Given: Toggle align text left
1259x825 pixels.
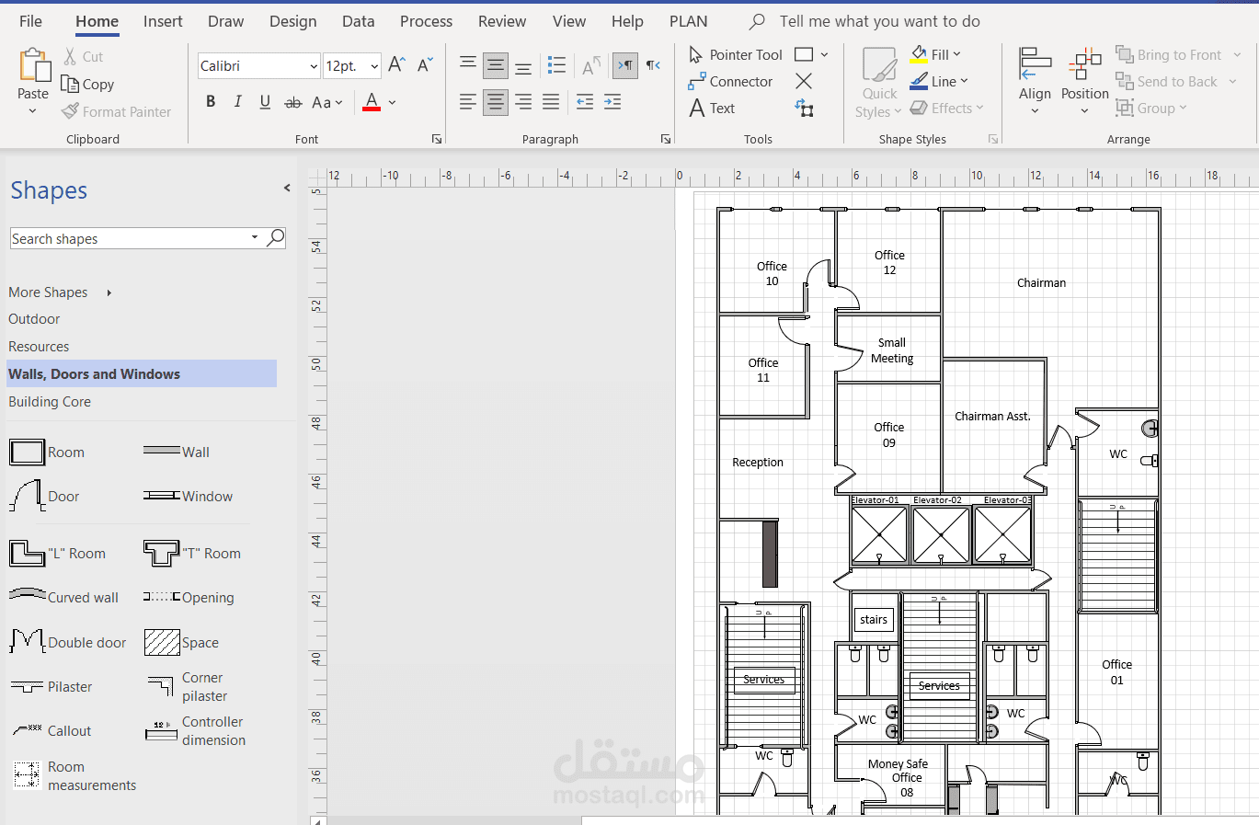Looking at the screenshot, I should coord(468,102).
